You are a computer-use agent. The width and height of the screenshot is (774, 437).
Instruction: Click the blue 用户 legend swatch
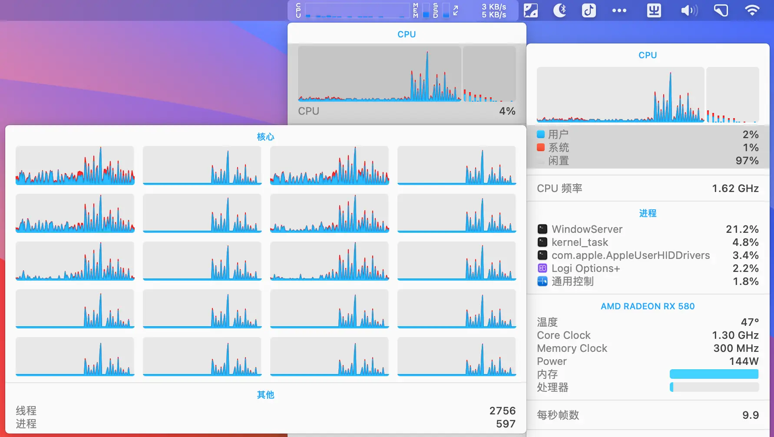(541, 134)
